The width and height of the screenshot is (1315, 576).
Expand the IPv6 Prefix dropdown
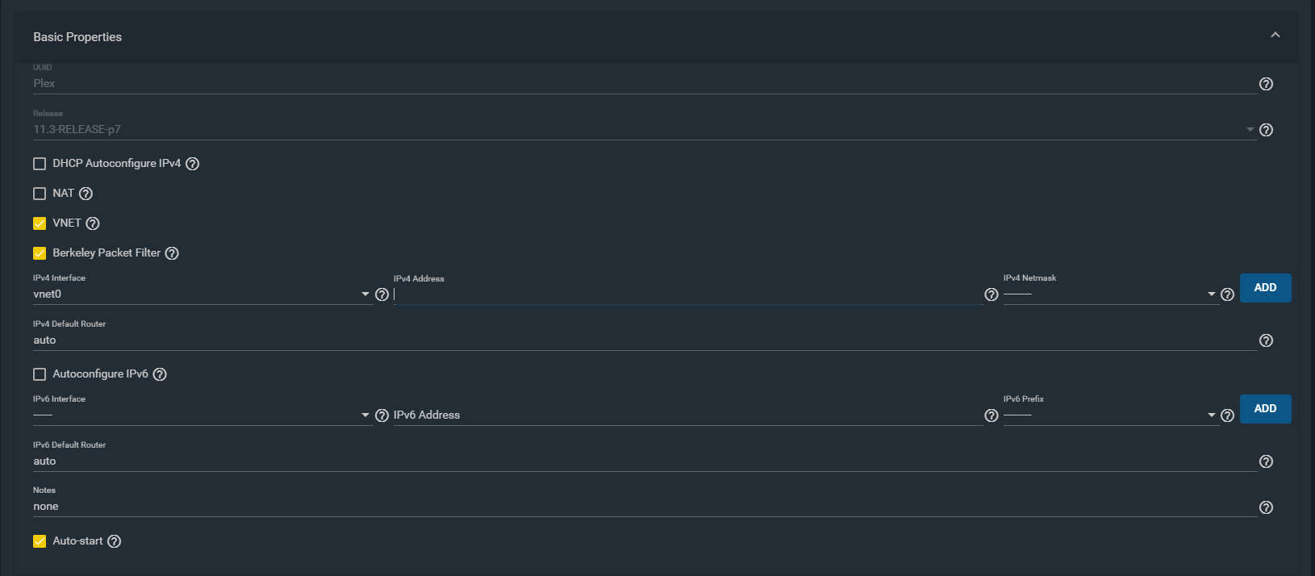pos(1109,415)
